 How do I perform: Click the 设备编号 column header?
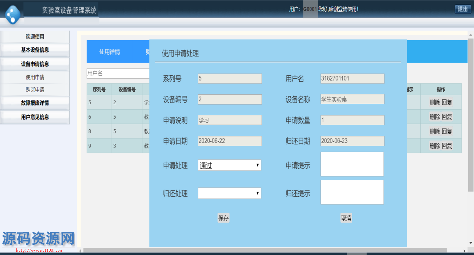click(x=127, y=89)
